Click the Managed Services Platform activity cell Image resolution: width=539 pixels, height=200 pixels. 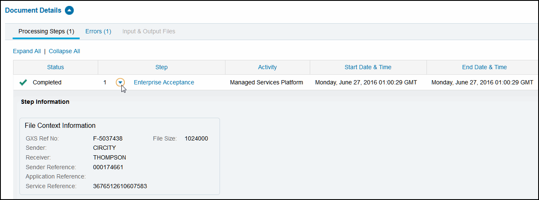266,82
